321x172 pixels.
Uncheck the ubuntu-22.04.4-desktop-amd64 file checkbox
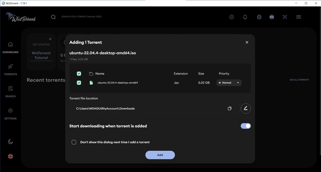(79, 83)
